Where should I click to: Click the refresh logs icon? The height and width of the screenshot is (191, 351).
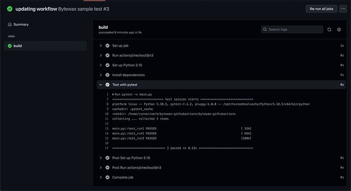pyautogui.click(x=329, y=29)
